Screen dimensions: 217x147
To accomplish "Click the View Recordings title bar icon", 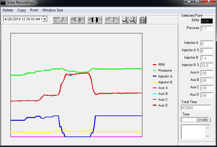I will pyautogui.click(x=3, y=2).
